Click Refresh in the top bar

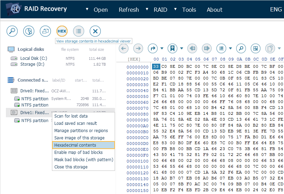tap(128, 10)
